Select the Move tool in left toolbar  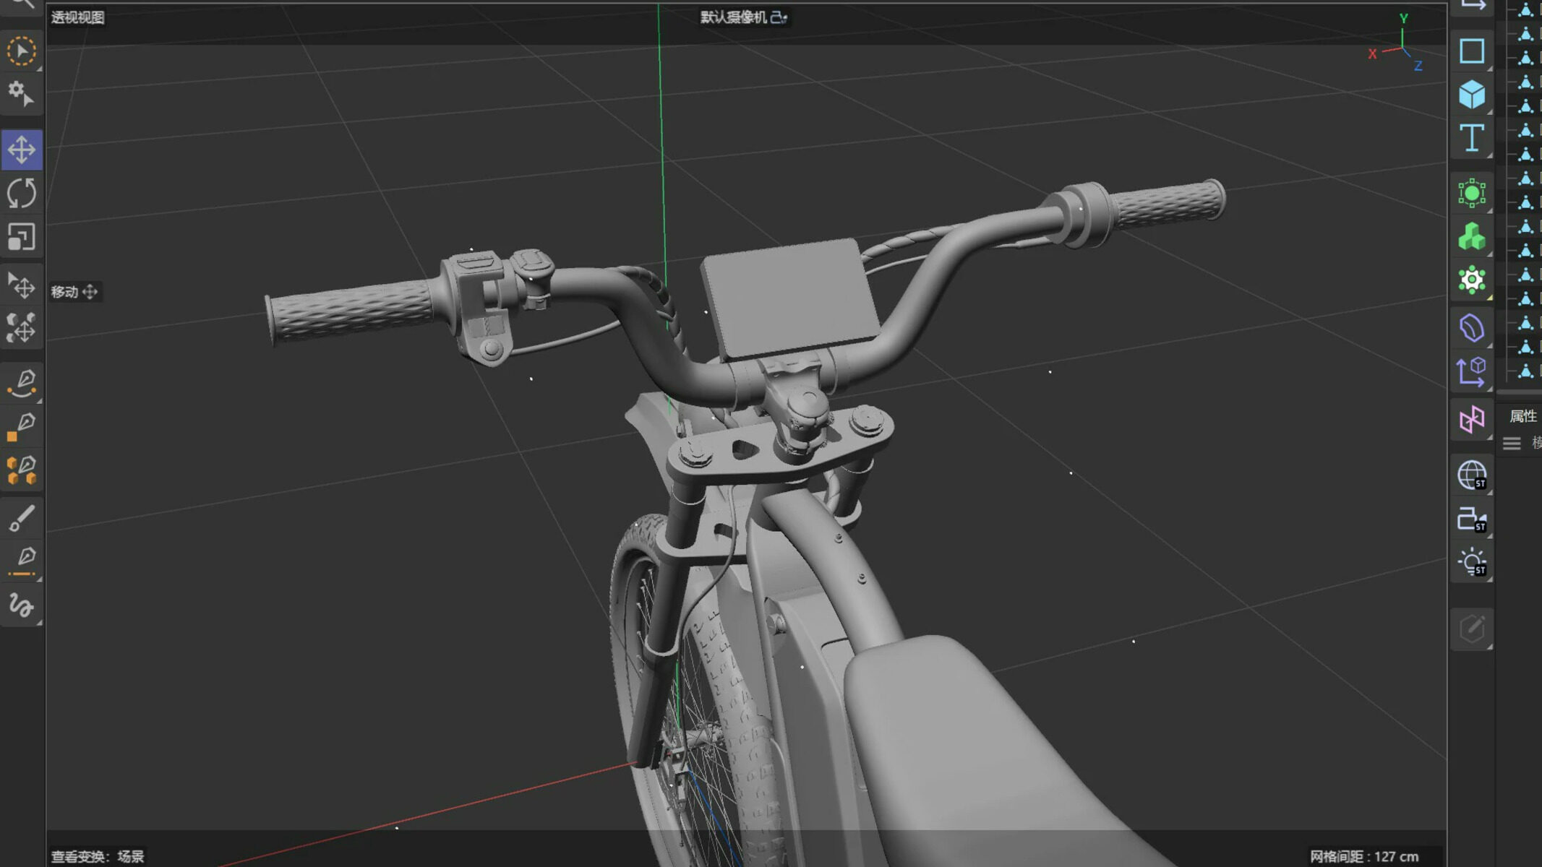[22, 150]
